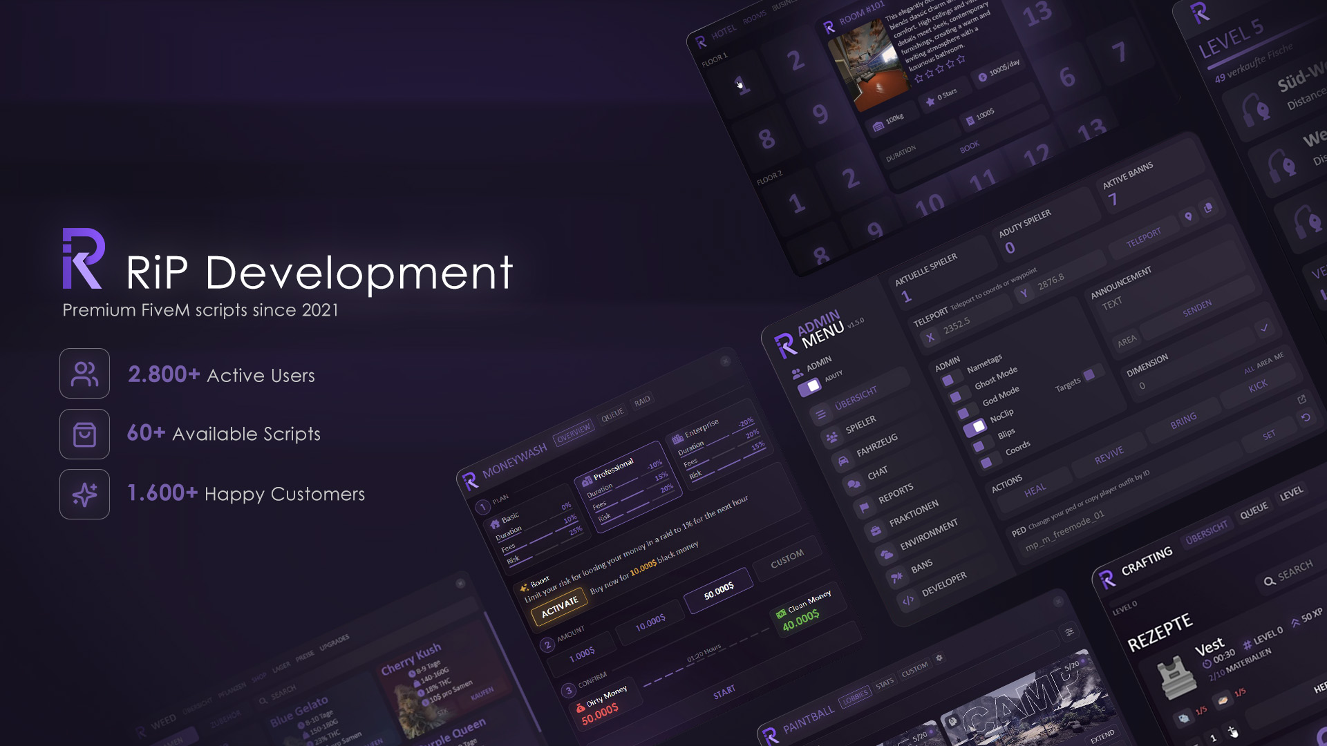This screenshot has height=746, width=1327.
Task: Select the 10.000$ amount option
Action: click(x=650, y=622)
